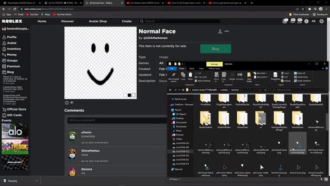The height and width of the screenshot is (186, 330).
Task: Click the Explorer search box
Action: coord(298,90)
